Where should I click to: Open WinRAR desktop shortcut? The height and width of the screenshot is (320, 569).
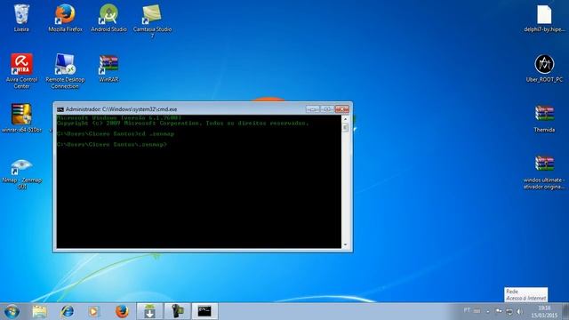click(x=108, y=68)
